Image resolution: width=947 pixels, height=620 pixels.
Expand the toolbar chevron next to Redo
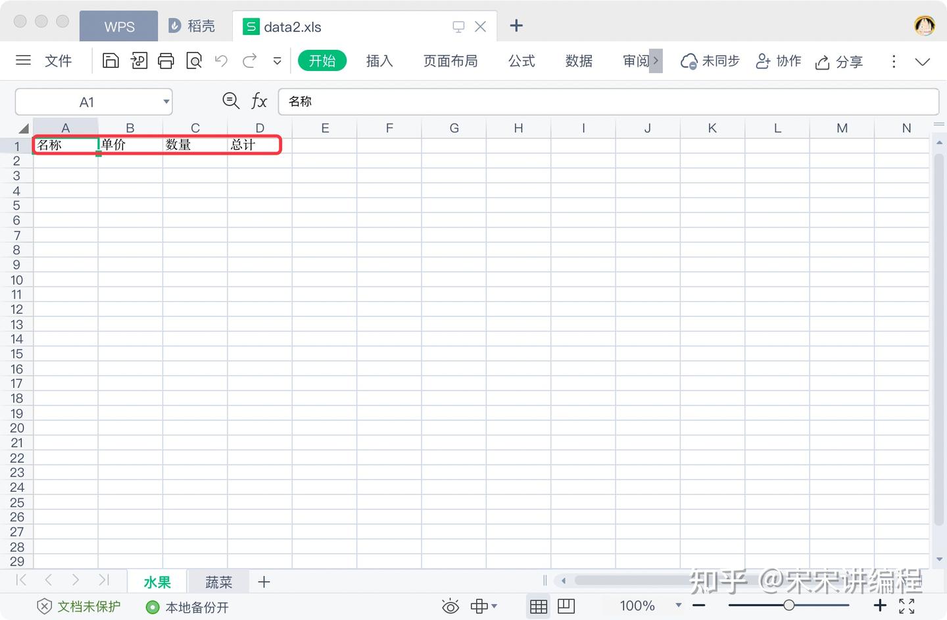click(277, 60)
